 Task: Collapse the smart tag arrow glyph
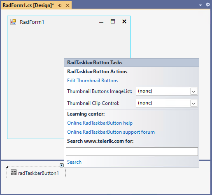[62, 165]
